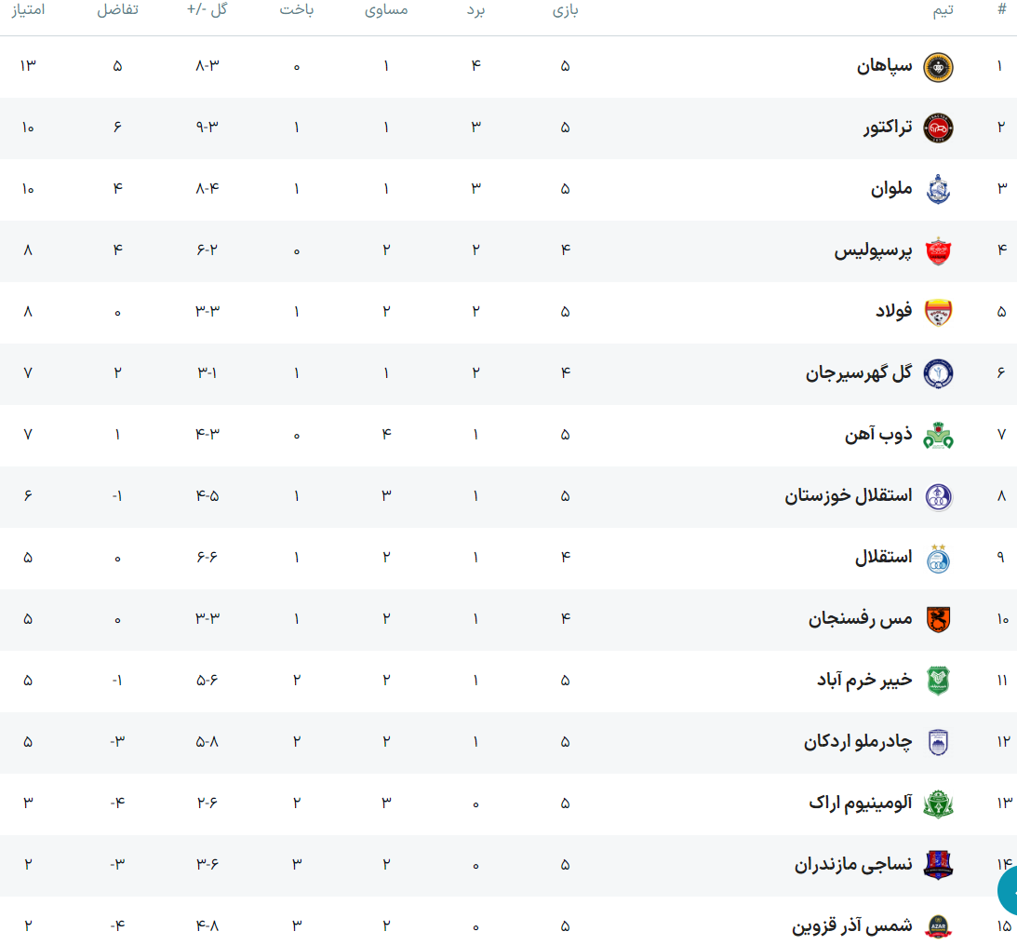Click the Sepahan club logo
1017x945 pixels.
(938, 67)
